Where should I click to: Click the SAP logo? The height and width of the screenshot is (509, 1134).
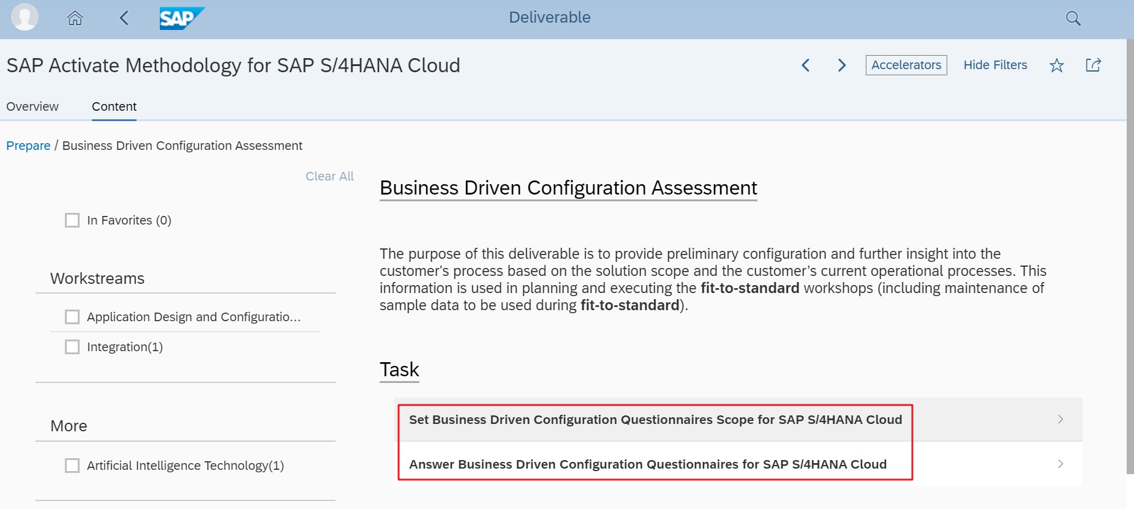point(181,18)
